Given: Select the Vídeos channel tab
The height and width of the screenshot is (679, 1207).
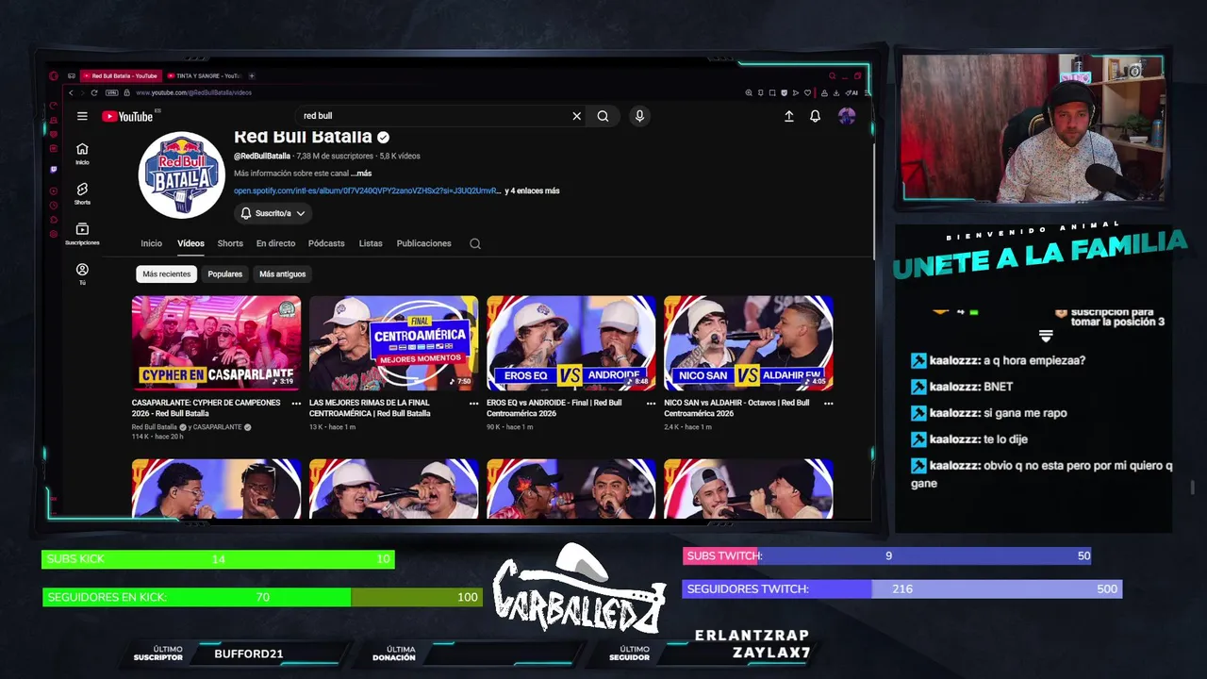Looking at the screenshot, I should [x=190, y=243].
